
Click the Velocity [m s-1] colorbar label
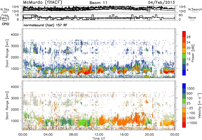coord(199,105)
